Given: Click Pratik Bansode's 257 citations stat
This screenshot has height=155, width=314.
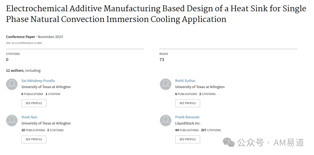Looking at the screenshot, I should (211, 130).
